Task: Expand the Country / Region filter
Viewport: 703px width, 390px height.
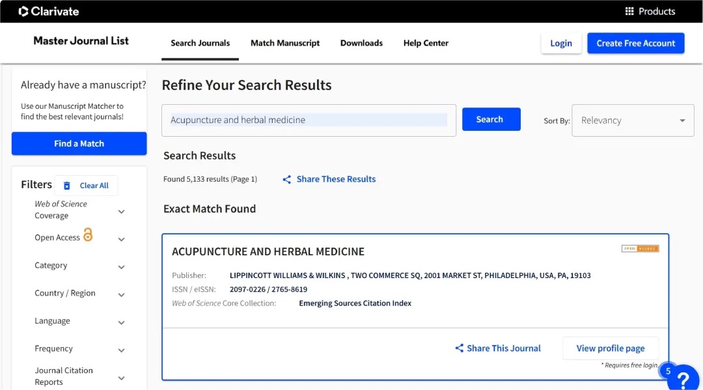Action: 121,295
